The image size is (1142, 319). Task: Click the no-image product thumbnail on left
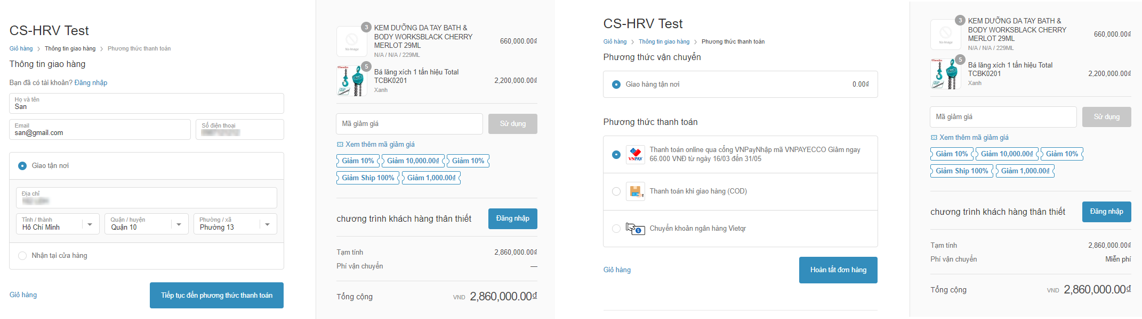[351, 41]
